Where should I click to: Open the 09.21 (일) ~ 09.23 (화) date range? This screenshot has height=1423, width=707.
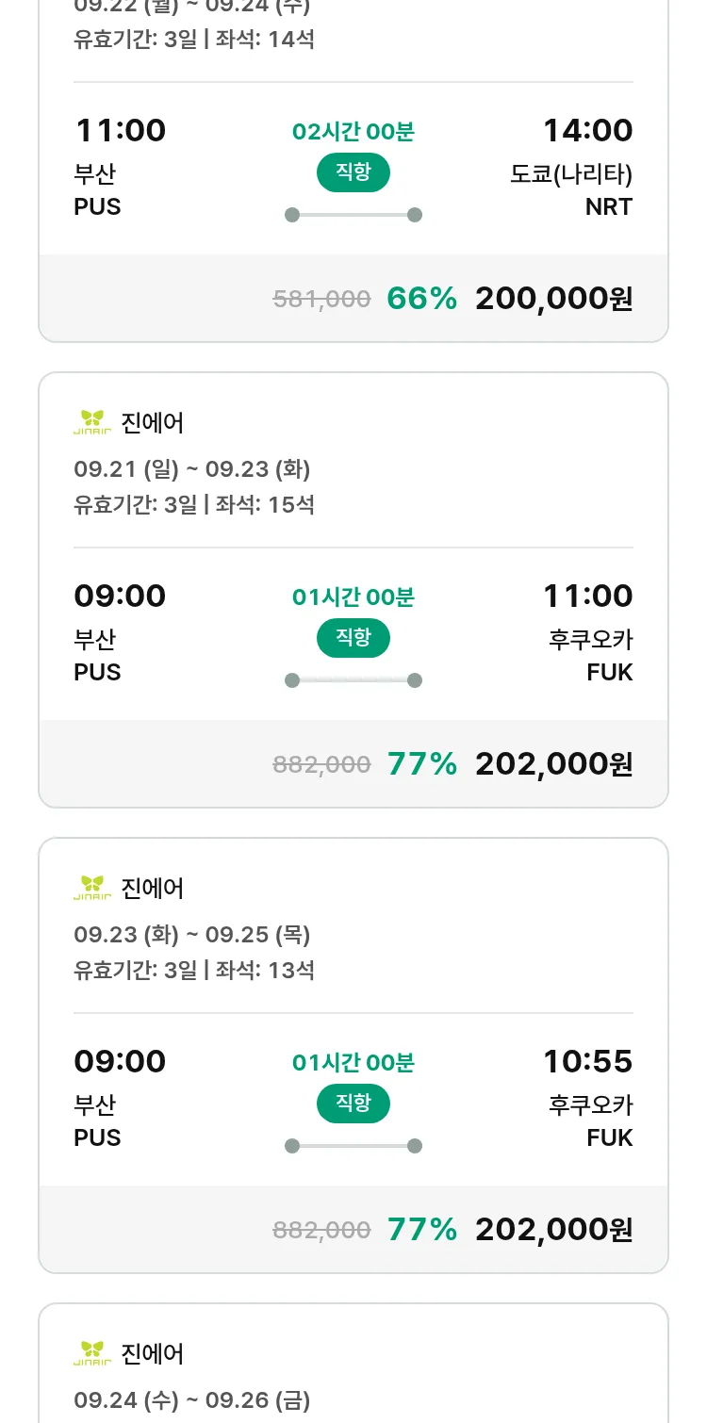click(192, 468)
